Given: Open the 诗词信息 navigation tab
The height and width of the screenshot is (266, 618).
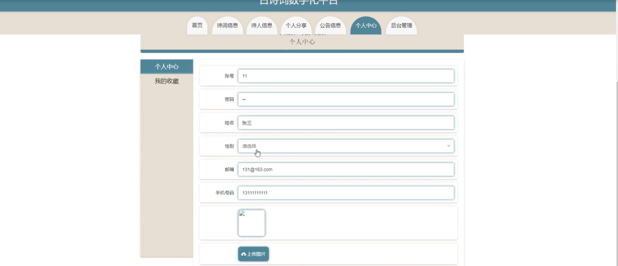Looking at the screenshot, I should click(227, 26).
